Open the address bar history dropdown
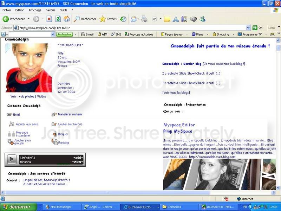281x211 pixels. click(248, 28)
